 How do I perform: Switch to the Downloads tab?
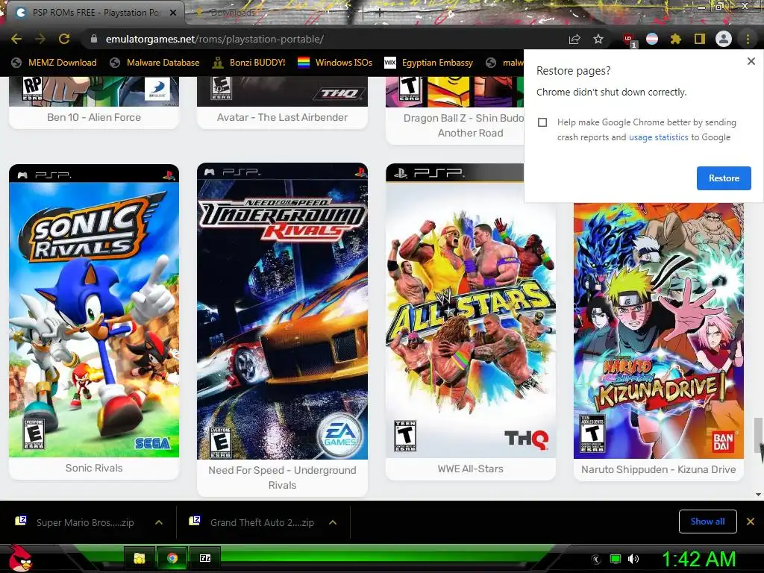pyautogui.click(x=233, y=13)
